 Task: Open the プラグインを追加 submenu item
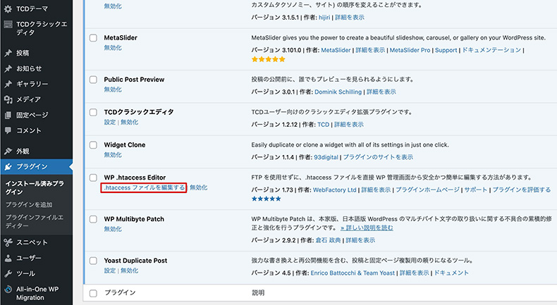coord(28,204)
